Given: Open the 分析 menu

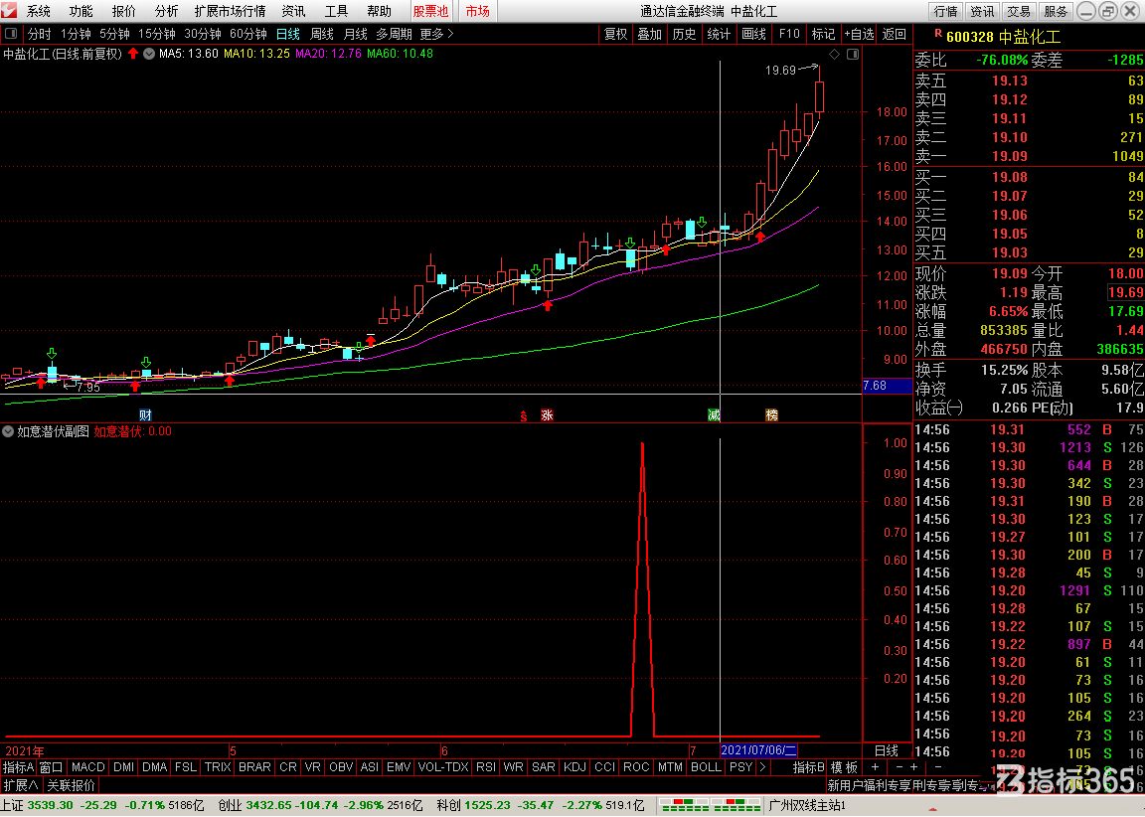Looking at the screenshot, I should click(167, 11).
